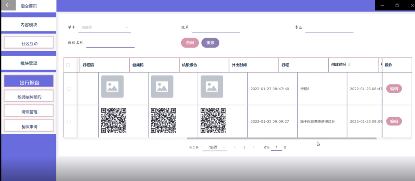Click outing time 2022-01-23 09:09:27 cell

coord(272,121)
